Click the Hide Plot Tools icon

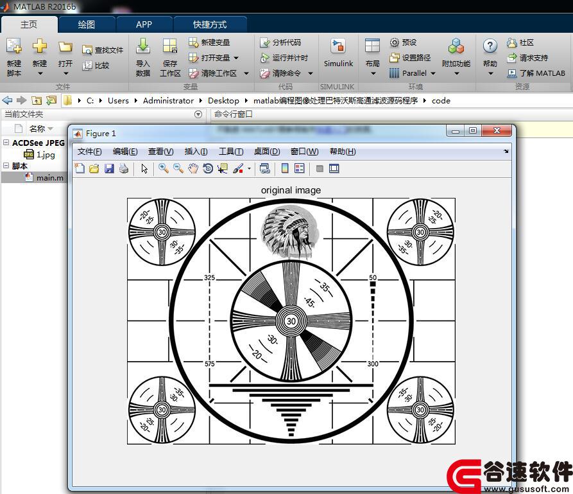point(320,169)
